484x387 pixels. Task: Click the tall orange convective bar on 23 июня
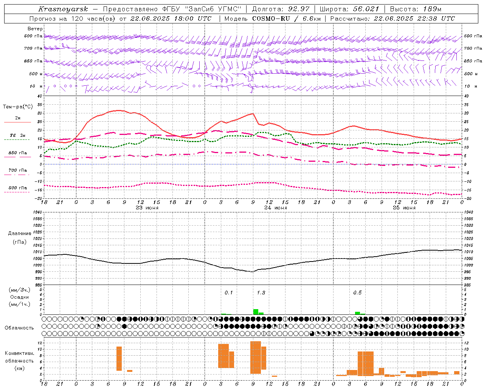pyautogui.click(x=119, y=359)
